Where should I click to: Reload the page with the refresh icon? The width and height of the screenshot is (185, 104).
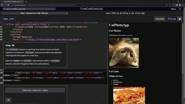click(8, 5)
